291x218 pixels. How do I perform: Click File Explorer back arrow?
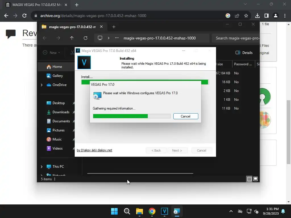pos(45,38)
